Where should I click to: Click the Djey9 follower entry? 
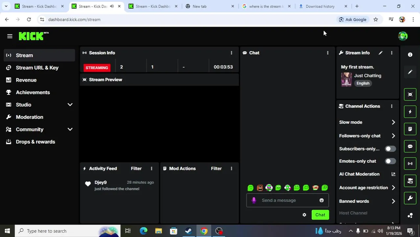coord(119,185)
